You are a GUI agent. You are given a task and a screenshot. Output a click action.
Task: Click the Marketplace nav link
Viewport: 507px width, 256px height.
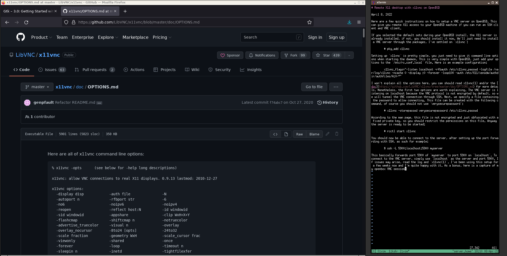(x=136, y=37)
